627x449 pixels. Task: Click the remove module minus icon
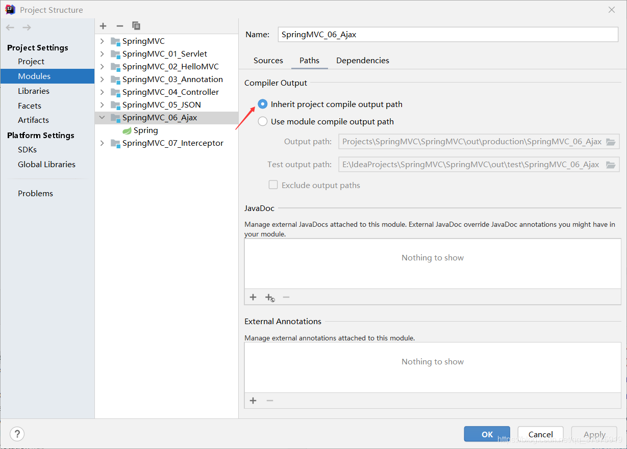click(x=120, y=26)
